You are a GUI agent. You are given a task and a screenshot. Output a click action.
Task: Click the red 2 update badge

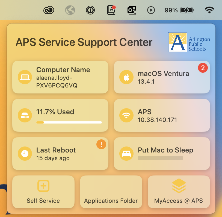[203, 68]
